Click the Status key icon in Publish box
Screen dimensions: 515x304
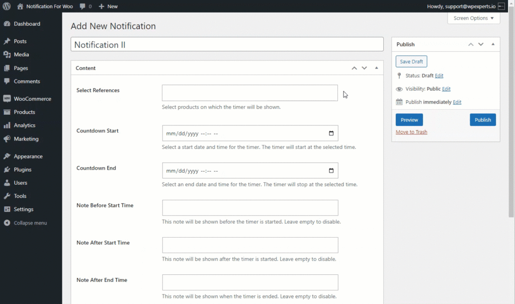point(399,75)
